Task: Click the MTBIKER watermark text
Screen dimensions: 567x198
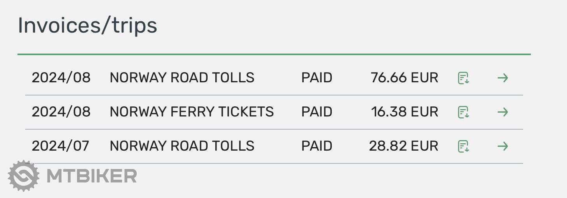Action: (x=92, y=176)
